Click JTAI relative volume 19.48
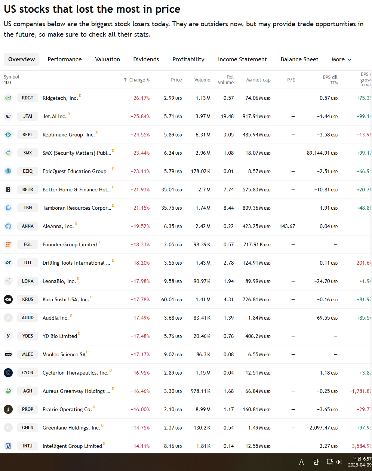372x471 pixels. click(227, 116)
